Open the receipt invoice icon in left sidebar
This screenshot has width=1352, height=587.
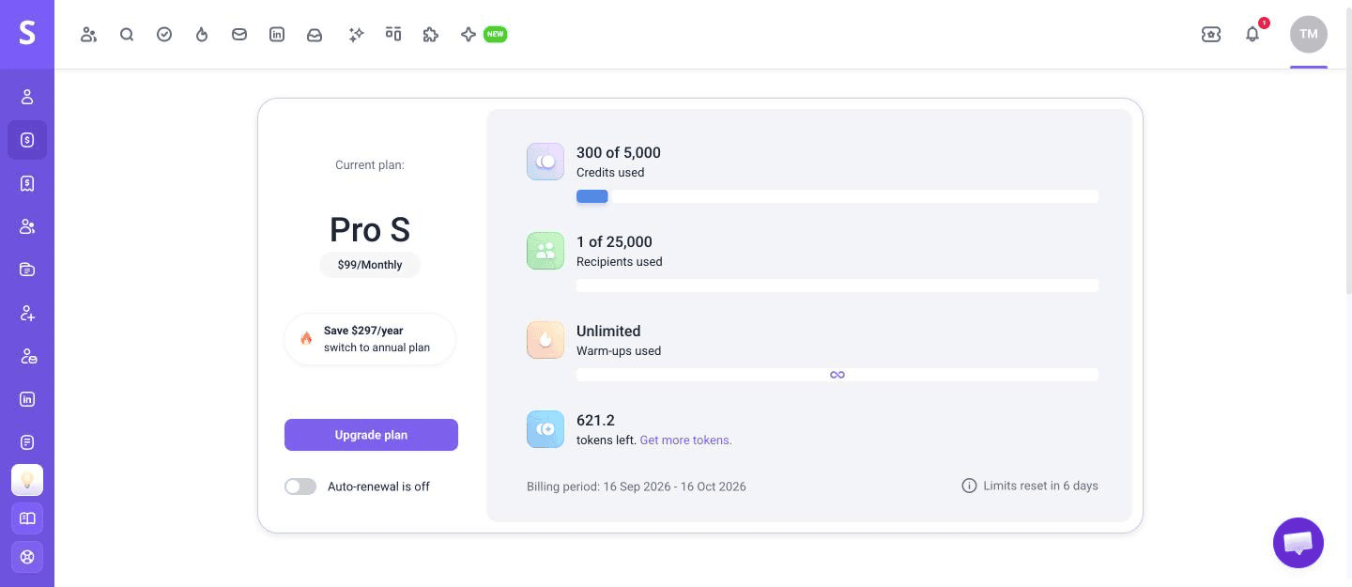click(27, 183)
